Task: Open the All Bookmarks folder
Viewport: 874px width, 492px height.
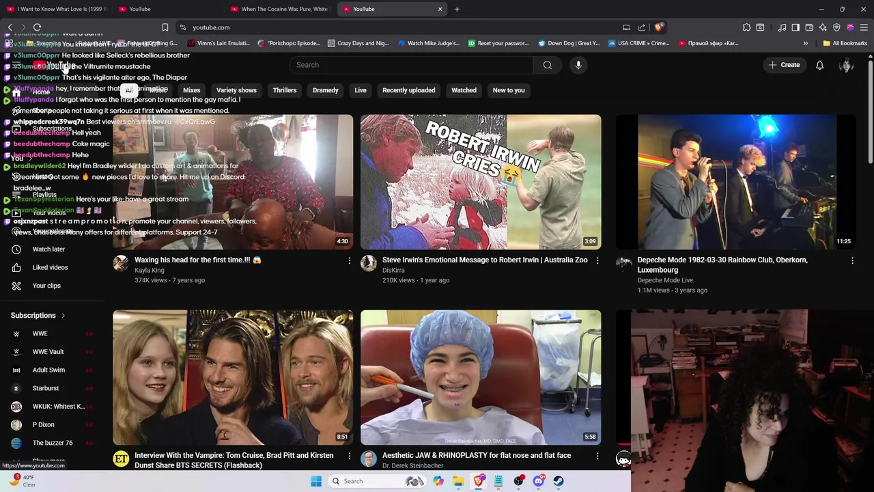Action: pyautogui.click(x=845, y=43)
